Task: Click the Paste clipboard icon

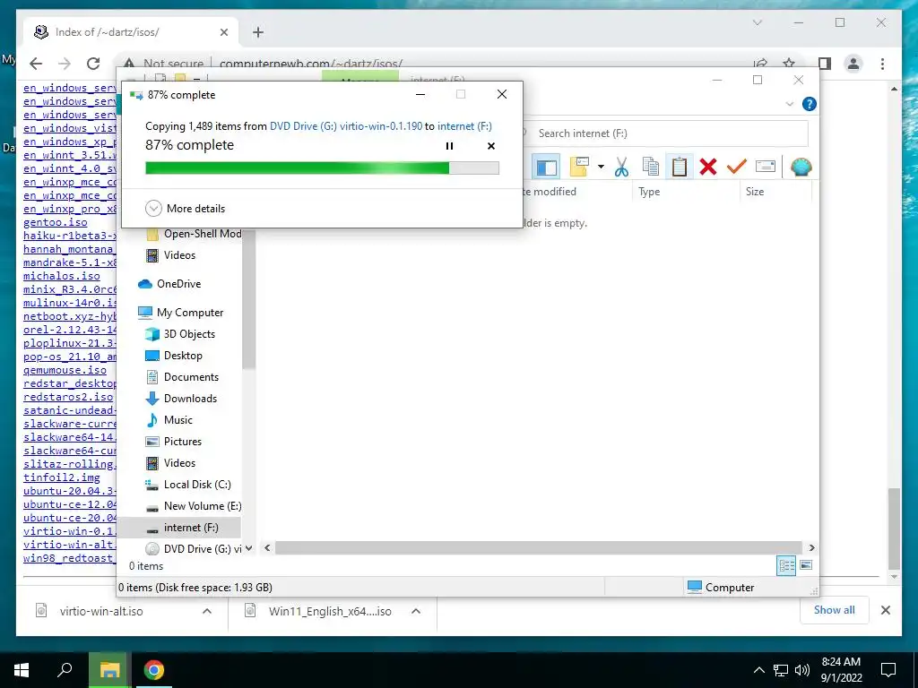Action: 680,168
